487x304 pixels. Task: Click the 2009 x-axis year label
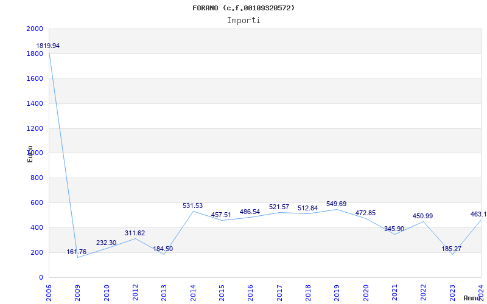point(77,293)
